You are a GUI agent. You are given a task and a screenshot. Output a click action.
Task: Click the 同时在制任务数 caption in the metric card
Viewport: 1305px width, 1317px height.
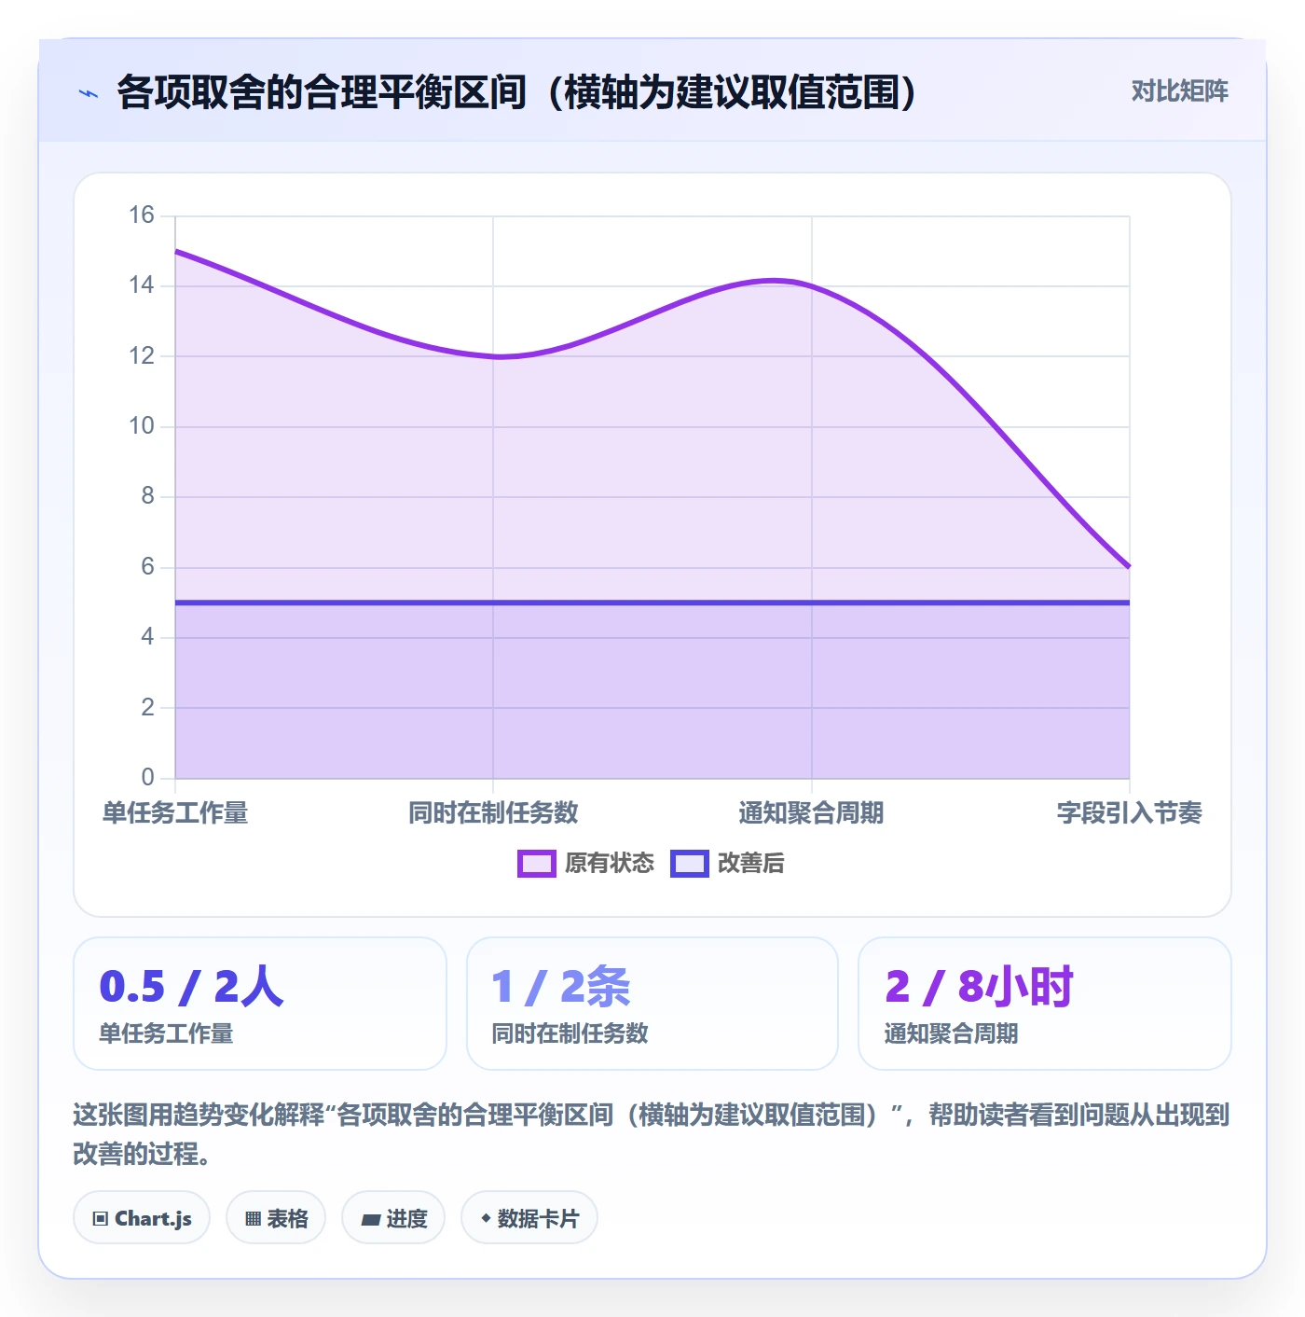[x=570, y=1033]
